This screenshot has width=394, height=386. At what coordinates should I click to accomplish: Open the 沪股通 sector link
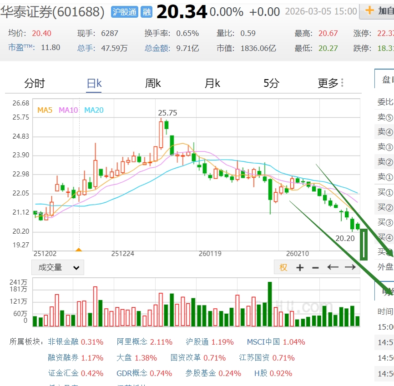click(197, 342)
